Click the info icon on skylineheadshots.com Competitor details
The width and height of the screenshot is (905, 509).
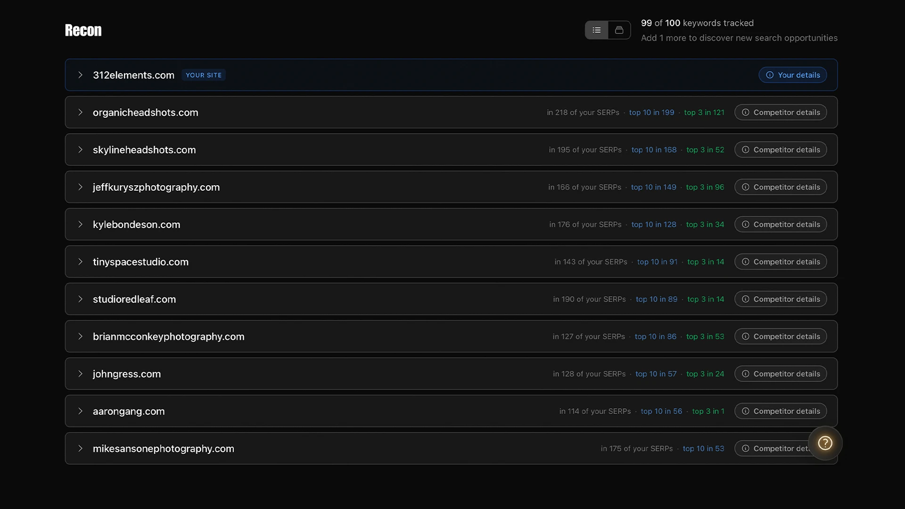point(745,149)
